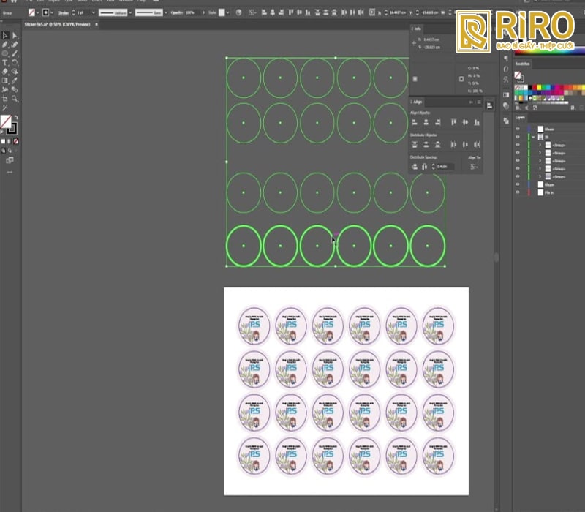Set paint mode to None in toolbar

click(x=15, y=141)
